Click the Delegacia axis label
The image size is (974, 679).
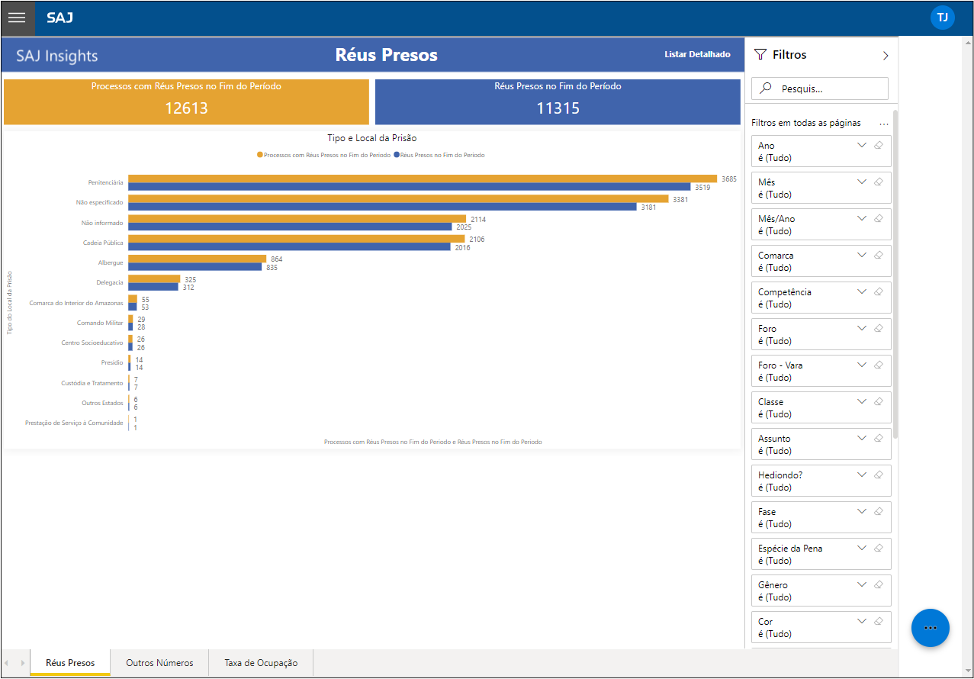click(110, 283)
